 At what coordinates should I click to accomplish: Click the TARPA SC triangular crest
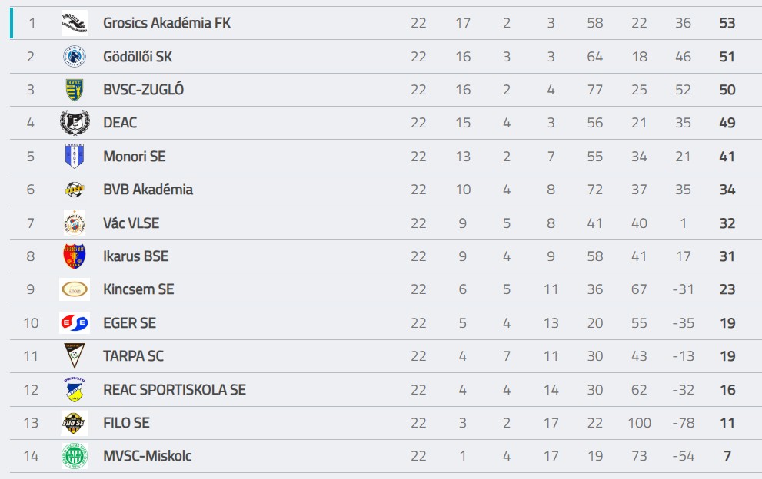pyautogui.click(x=75, y=355)
